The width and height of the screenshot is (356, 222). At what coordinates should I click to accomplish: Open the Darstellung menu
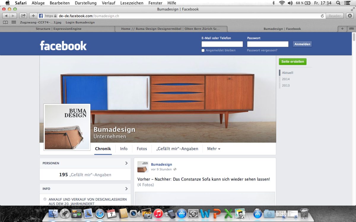86,3
